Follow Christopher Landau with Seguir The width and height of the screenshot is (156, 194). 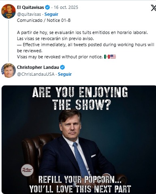(65, 74)
